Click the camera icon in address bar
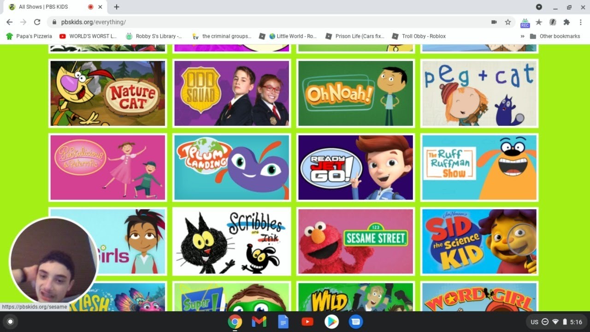Image resolution: width=590 pixels, height=332 pixels. tap(494, 22)
